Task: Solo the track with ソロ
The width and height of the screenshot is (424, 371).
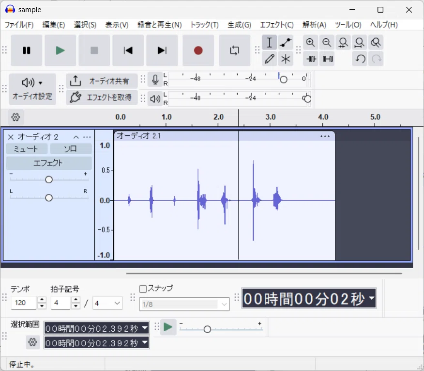Action: pyautogui.click(x=71, y=149)
